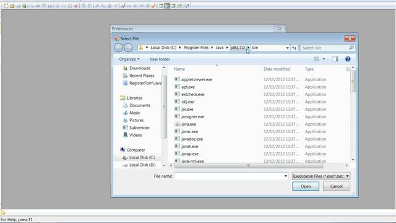
Task: Expand the arrow after jdk1.7.0 in breadcrumb
Action: click(x=248, y=48)
